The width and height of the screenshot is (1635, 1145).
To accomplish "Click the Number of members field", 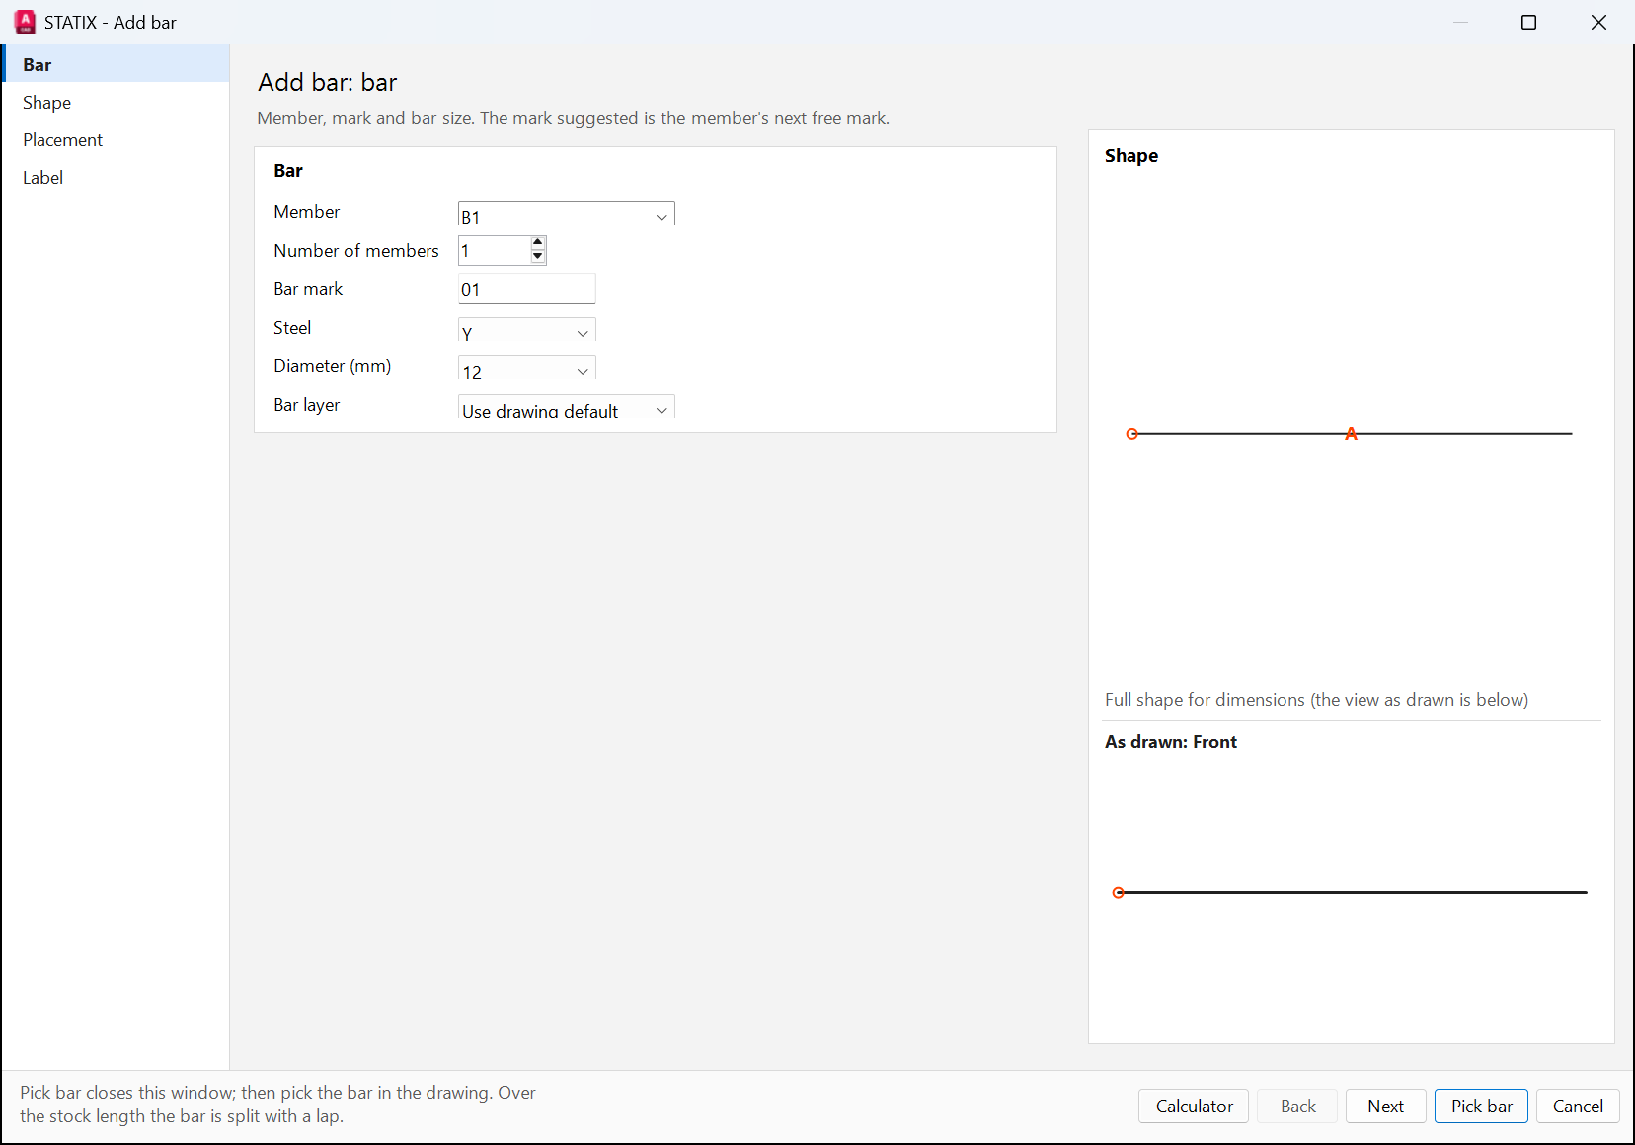I will [x=495, y=251].
